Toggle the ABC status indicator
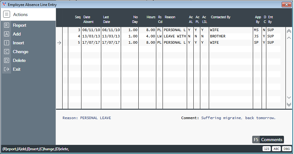294x154 pixels. point(276,149)
